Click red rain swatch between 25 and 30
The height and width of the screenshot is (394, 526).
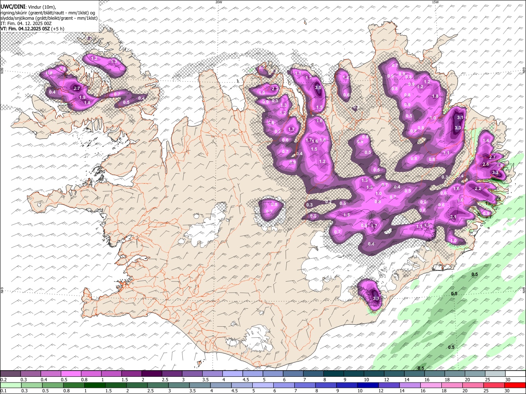click(493, 385)
